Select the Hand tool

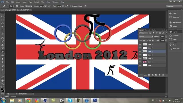(3, 81)
